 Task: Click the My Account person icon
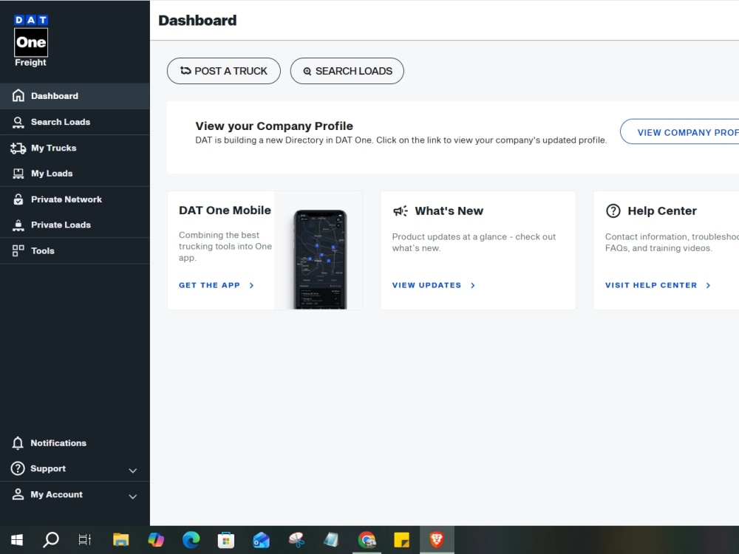point(18,494)
